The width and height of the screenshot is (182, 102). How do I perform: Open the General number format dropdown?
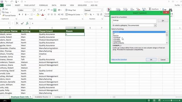pyautogui.click(x=102, y=10)
